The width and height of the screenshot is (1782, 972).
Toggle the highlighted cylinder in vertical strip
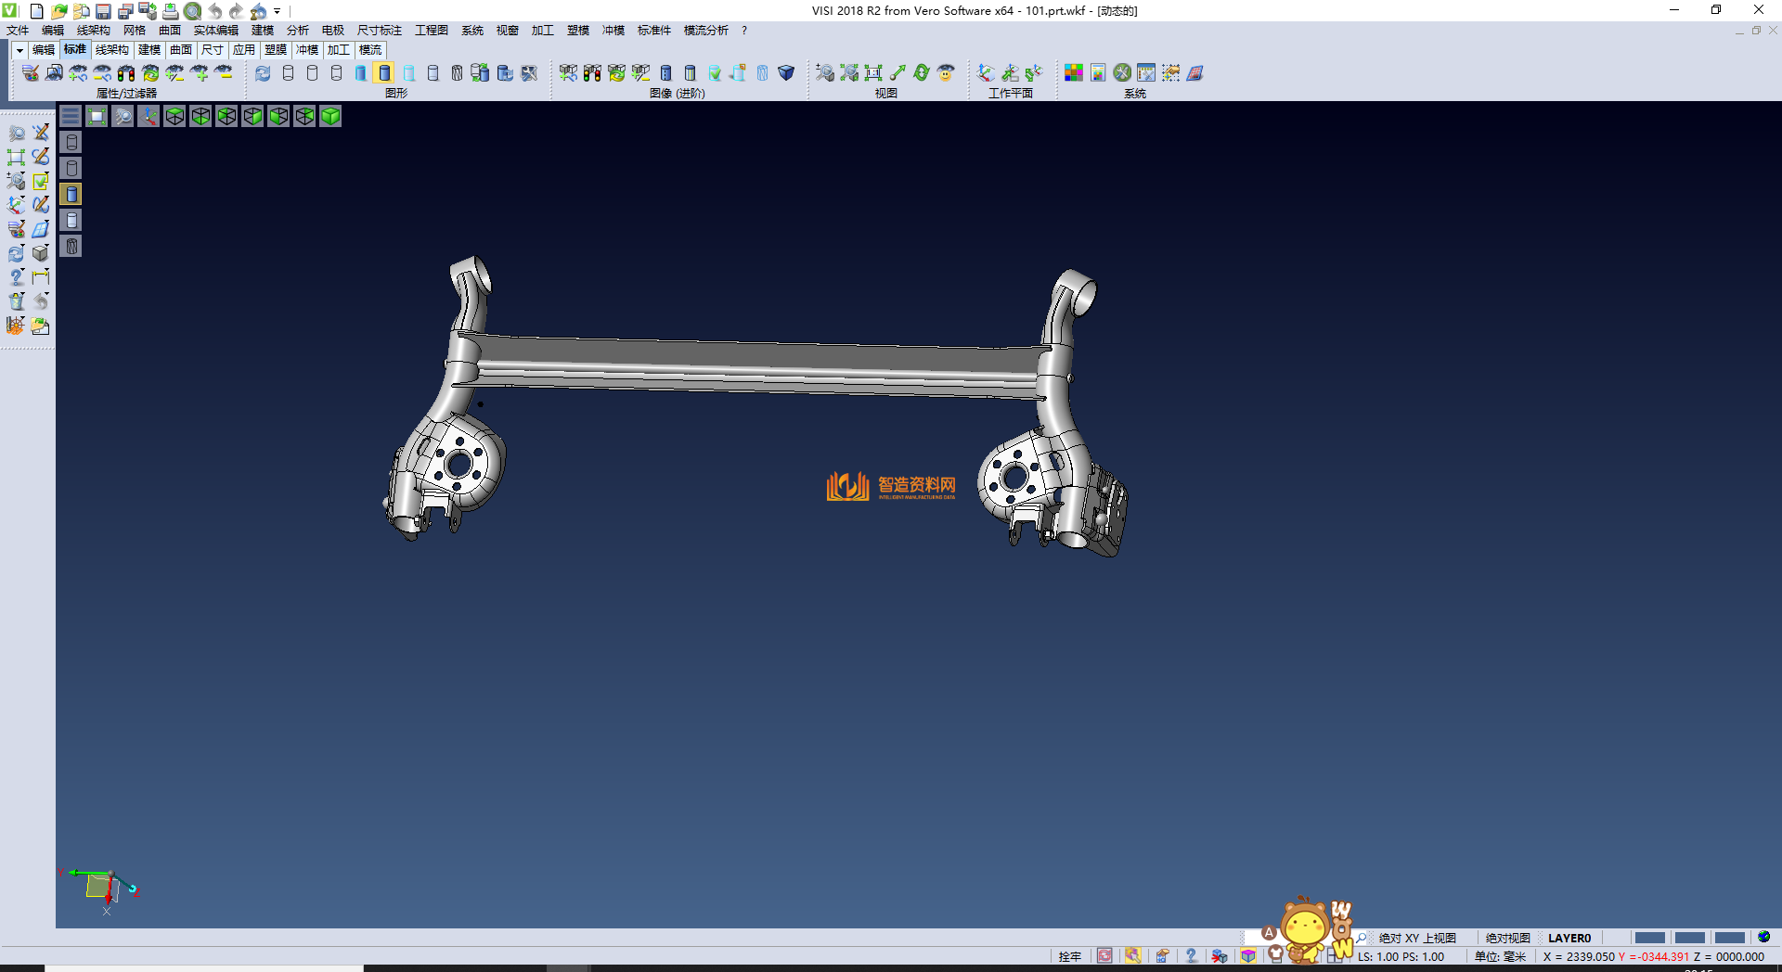click(71, 194)
